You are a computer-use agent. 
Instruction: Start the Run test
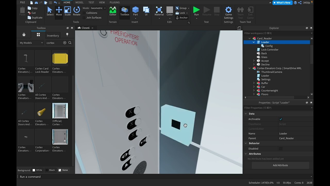[196, 11]
